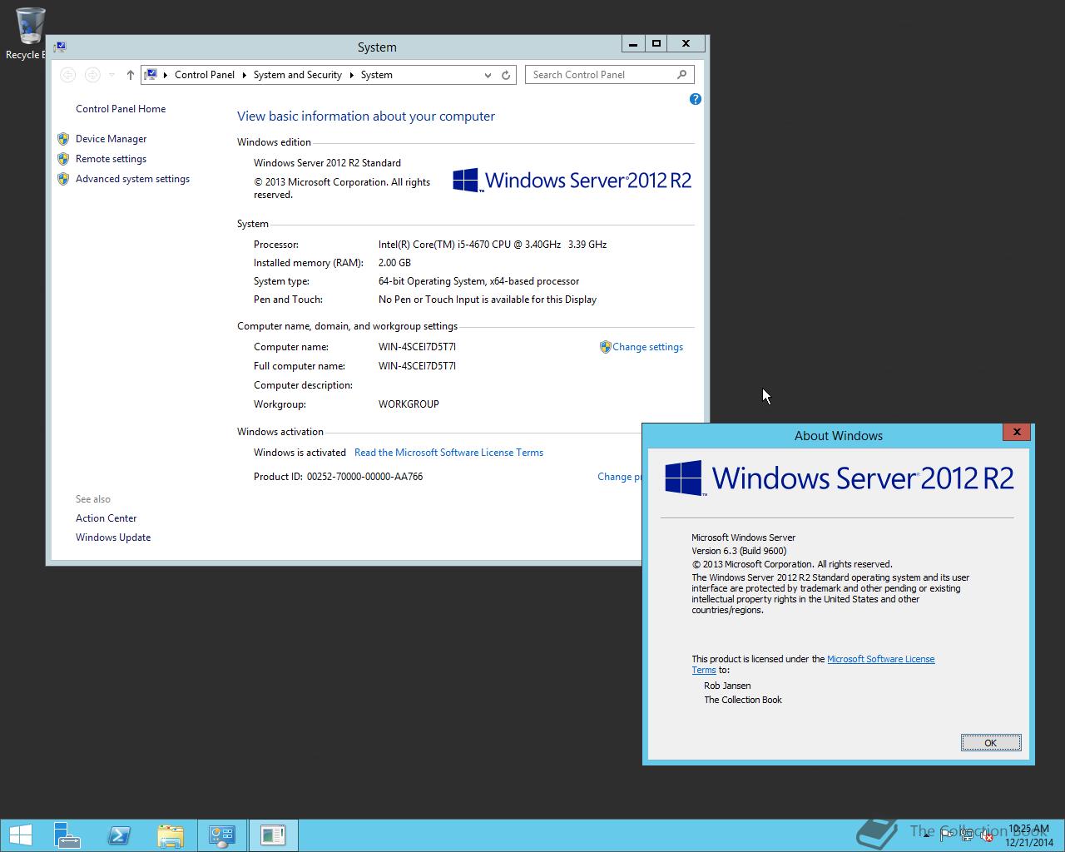The height and width of the screenshot is (852, 1065).
Task: Click the Back arrow in System window
Action: point(68,75)
